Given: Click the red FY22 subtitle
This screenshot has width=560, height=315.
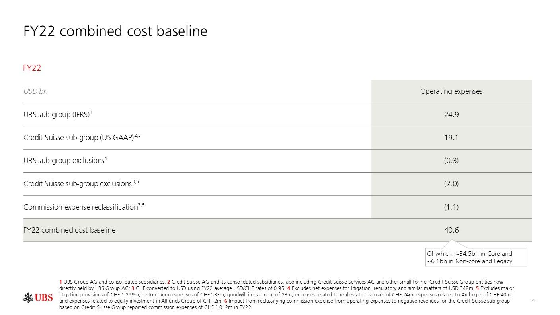Looking at the screenshot, I should (x=32, y=68).
